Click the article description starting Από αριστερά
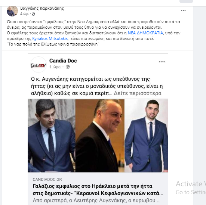 [x=96, y=201]
